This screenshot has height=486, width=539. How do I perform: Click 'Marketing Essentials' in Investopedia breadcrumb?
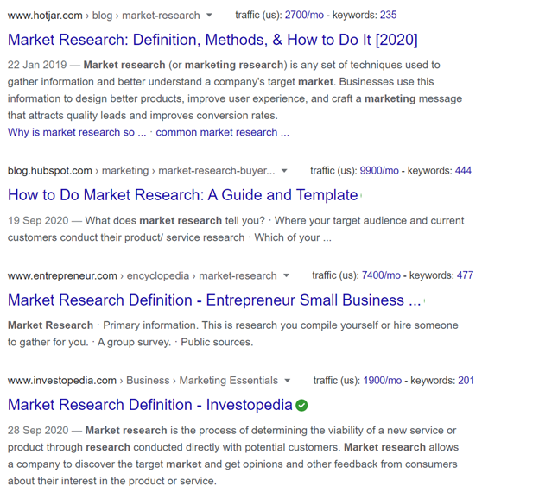pyautogui.click(x=229, y=381)
